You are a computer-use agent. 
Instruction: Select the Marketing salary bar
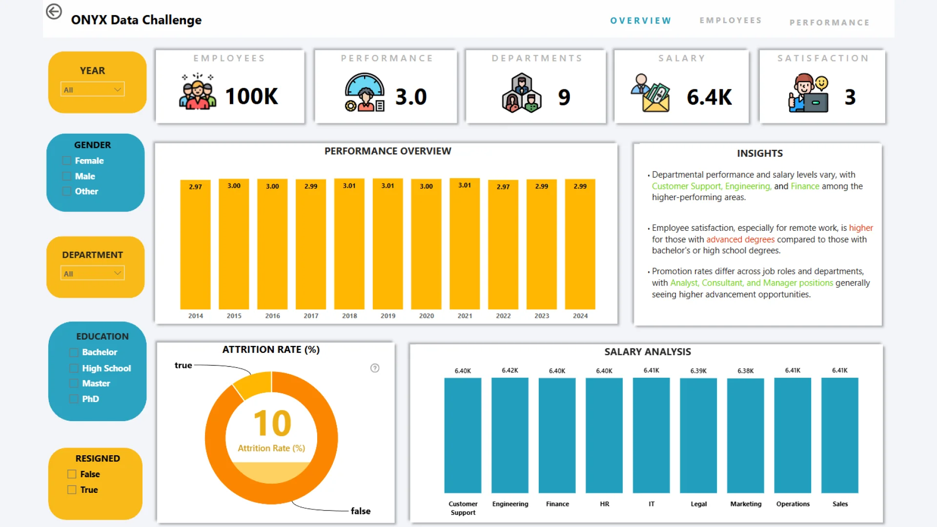(x=746, y=436)
